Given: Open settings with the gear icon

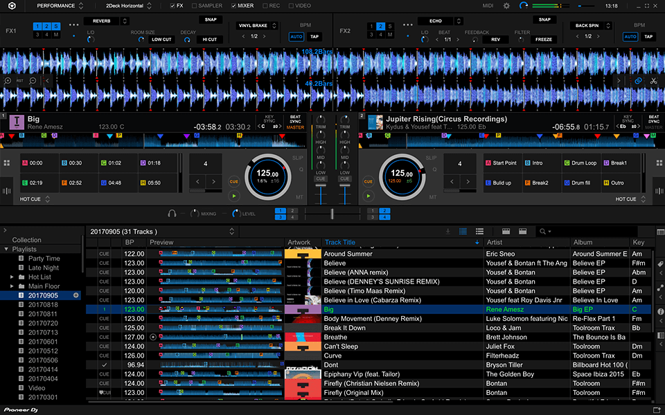Looking at the screenshot, I should (506, 6).
